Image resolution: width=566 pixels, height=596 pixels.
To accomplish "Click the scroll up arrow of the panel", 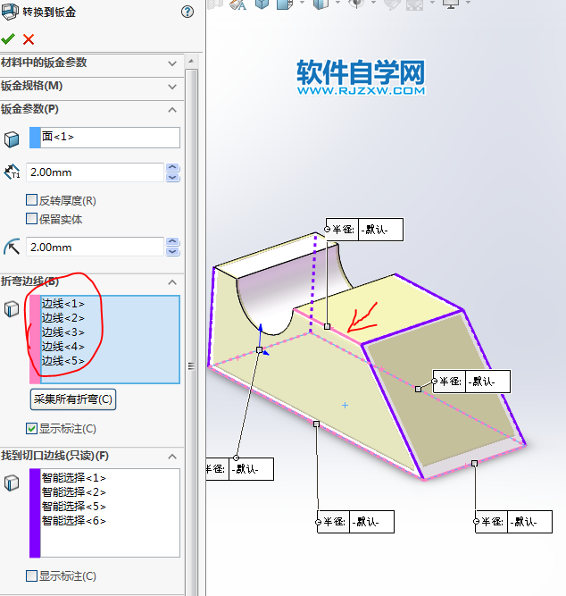I will (191, 61).
